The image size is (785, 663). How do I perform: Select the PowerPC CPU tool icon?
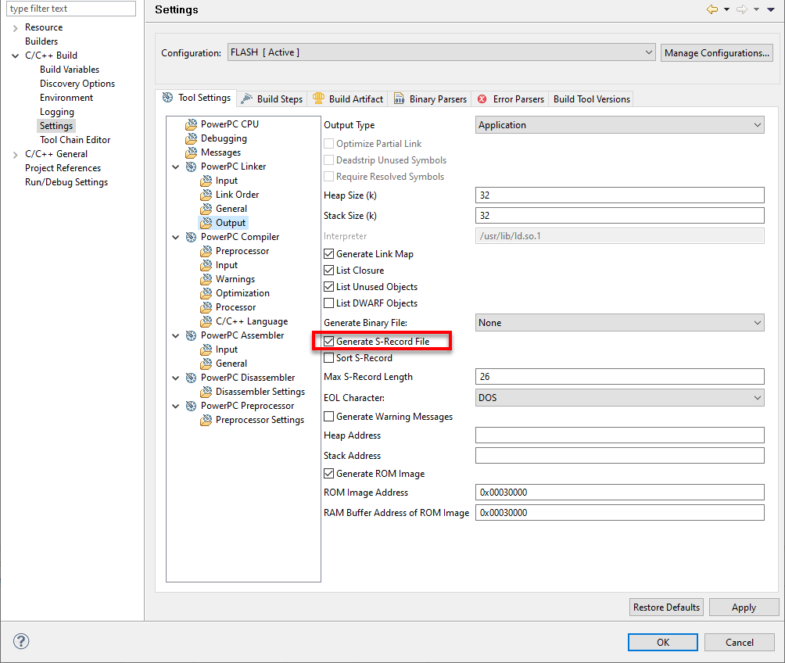(191, 124)
